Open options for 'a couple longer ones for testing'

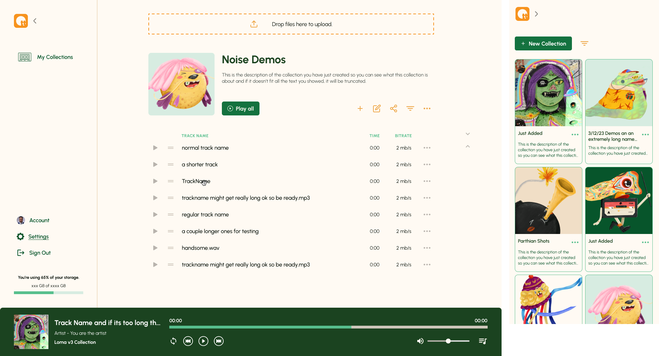point(427,231)
